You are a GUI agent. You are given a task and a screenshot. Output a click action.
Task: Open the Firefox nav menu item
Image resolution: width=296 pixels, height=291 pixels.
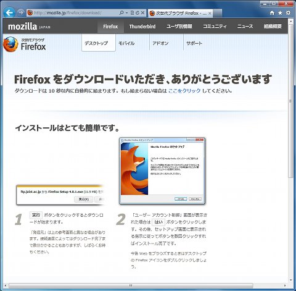[110, 27]
